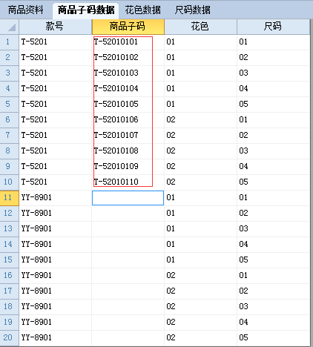Click the T-52010110 cell
This screenshot has width=313, height=347.
point(128,182)
